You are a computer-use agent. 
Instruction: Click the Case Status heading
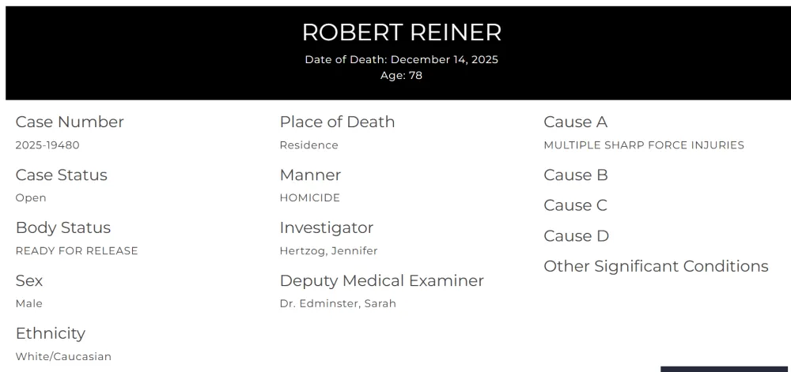62,175
